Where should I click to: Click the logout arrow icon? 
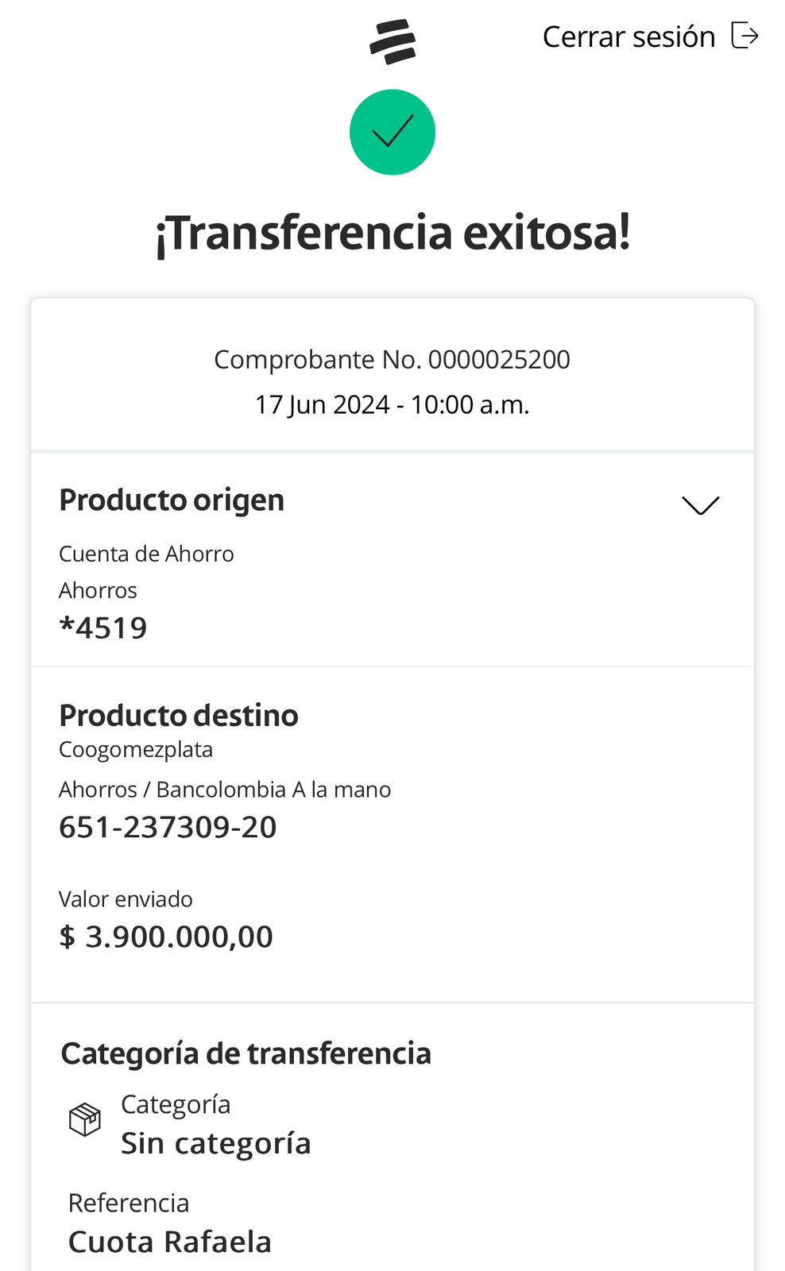click(744, 36)
